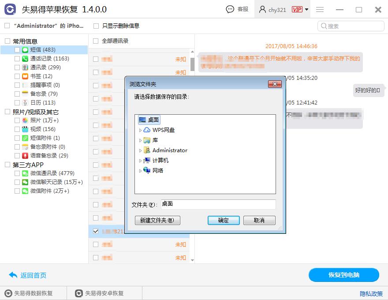Screen dimensions: 388x300
Task: Click the notes icon for 备忘录
Action: 25,94
